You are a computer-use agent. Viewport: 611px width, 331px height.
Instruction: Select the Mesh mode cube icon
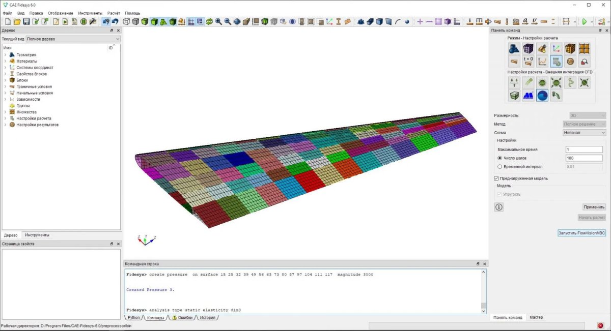(528, 49)
